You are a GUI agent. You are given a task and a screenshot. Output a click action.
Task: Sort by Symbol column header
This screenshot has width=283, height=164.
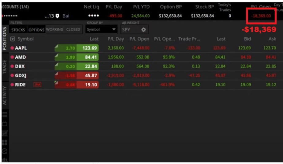coord(25,39)
